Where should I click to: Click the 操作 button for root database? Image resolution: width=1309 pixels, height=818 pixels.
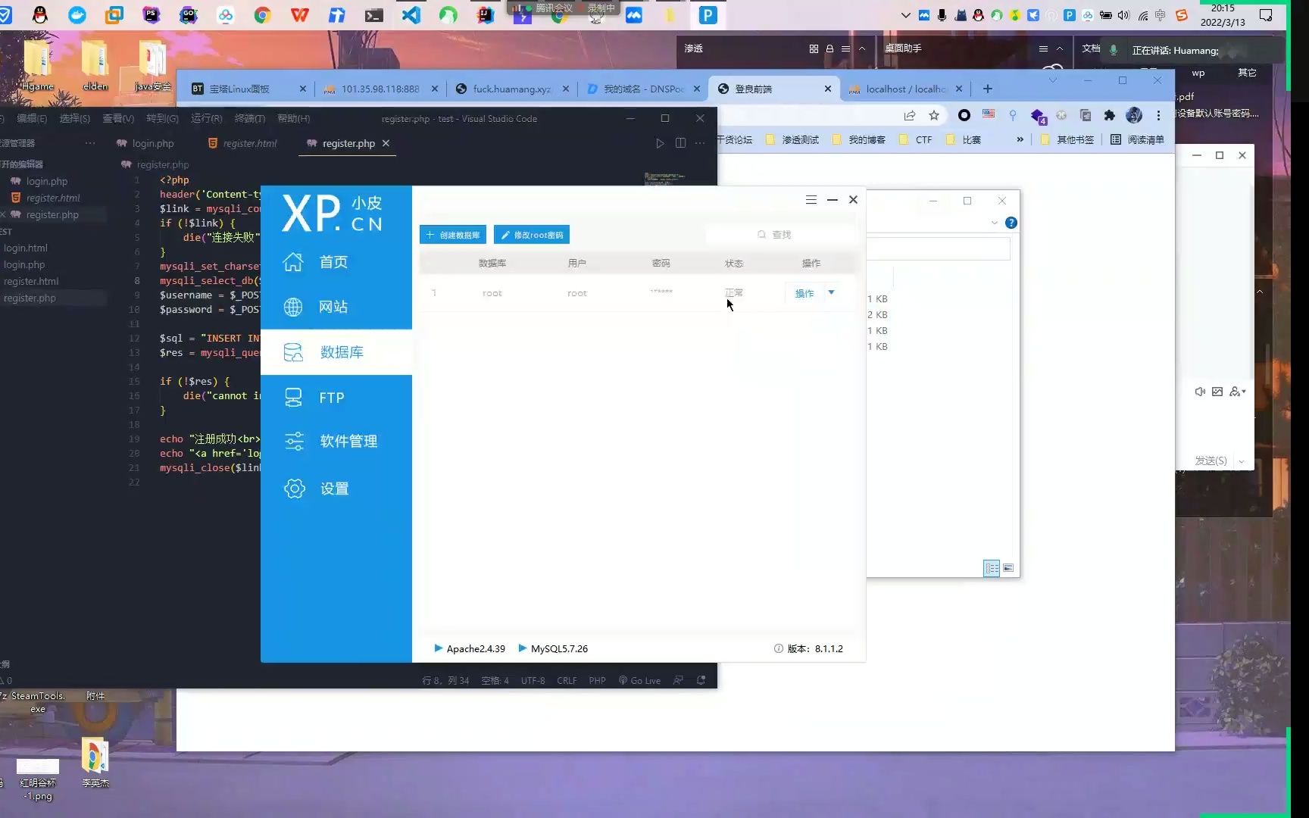pos(804,293)
